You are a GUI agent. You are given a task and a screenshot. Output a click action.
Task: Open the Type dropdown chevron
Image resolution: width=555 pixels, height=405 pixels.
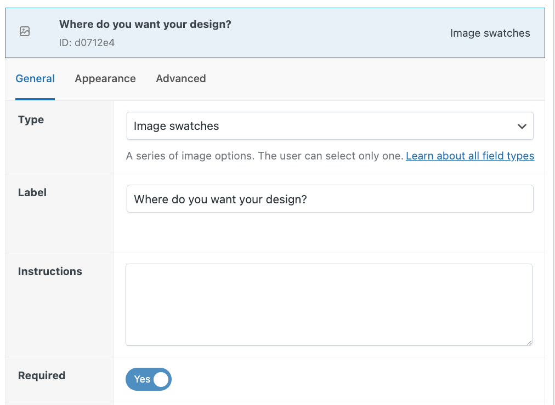click(521, 126)
